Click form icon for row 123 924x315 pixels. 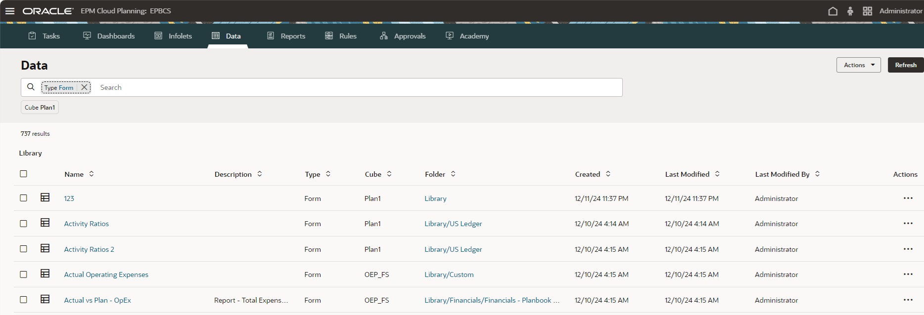coord(45,197)
